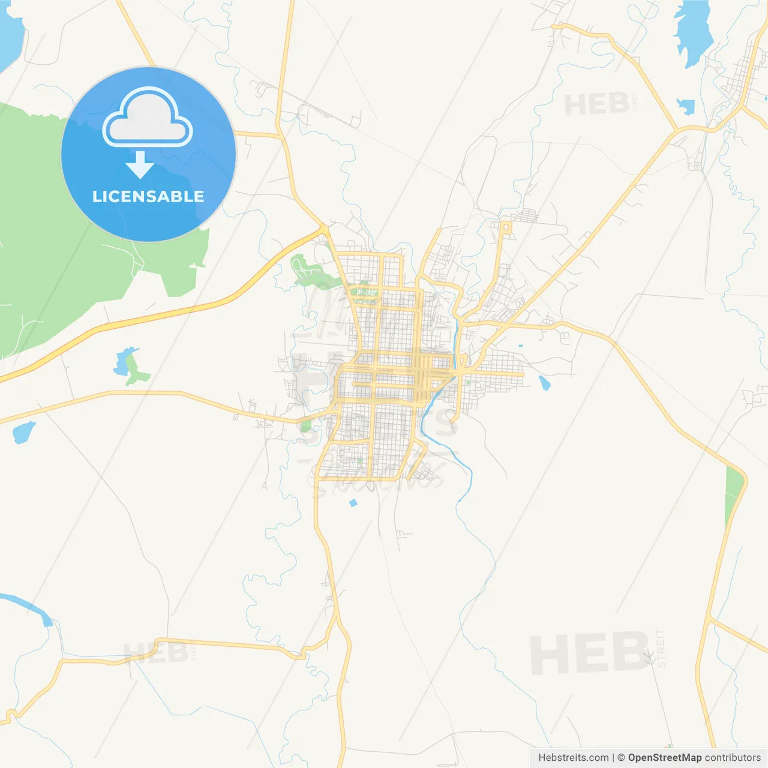The height and width of the screenshot is (768, 768).
Task: Click the LICENSABLE label in the badge
Action: click(148, 196)
